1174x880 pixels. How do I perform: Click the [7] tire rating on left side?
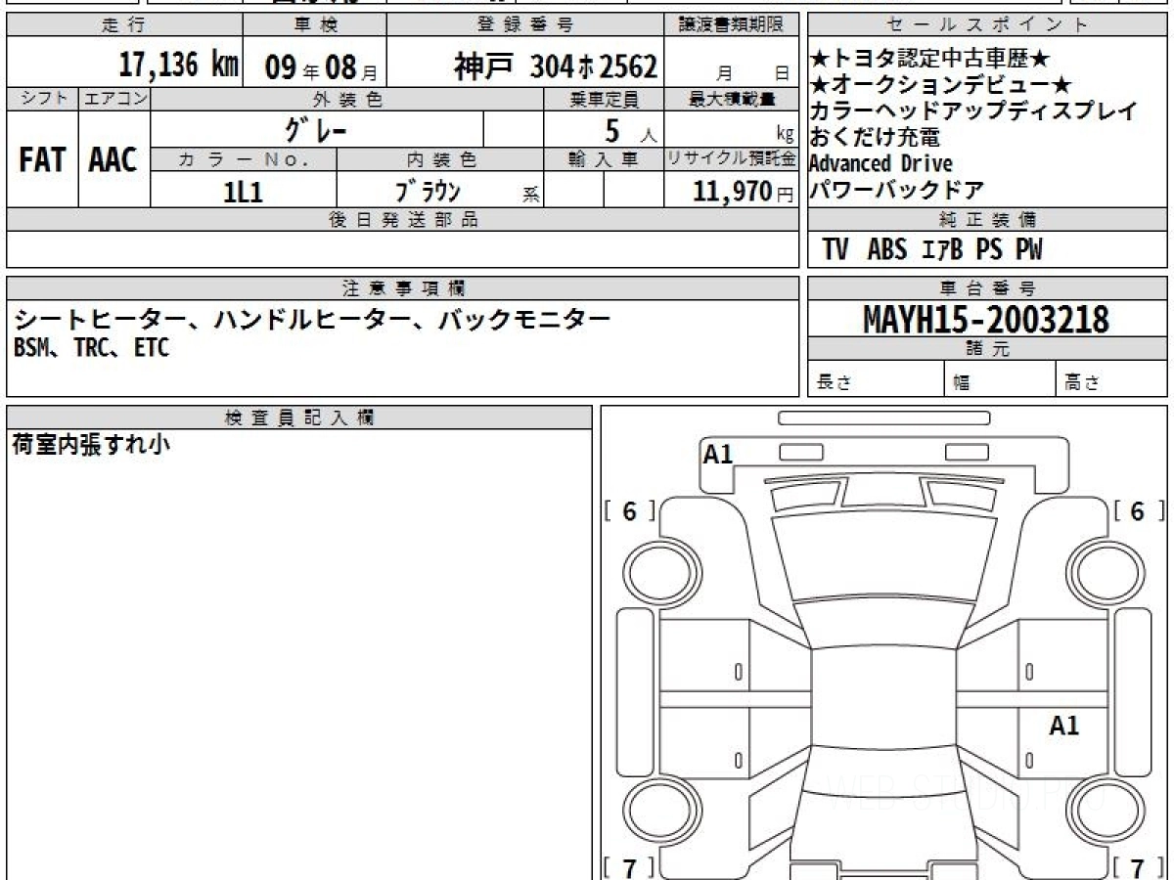coord(630,867)
